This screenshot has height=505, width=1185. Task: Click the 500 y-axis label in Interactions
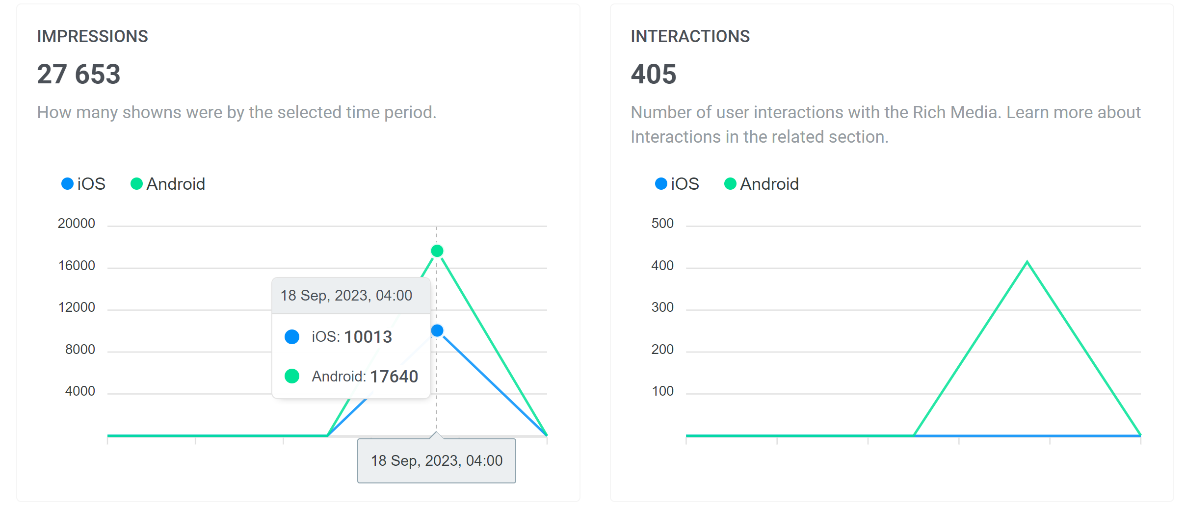pyautogui.click(x=662, y=224)
